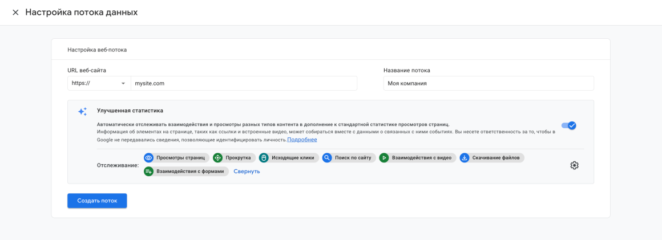Select the Просмотры страниц chip label
The image size is (662, 240).
[x=180, y=158]
